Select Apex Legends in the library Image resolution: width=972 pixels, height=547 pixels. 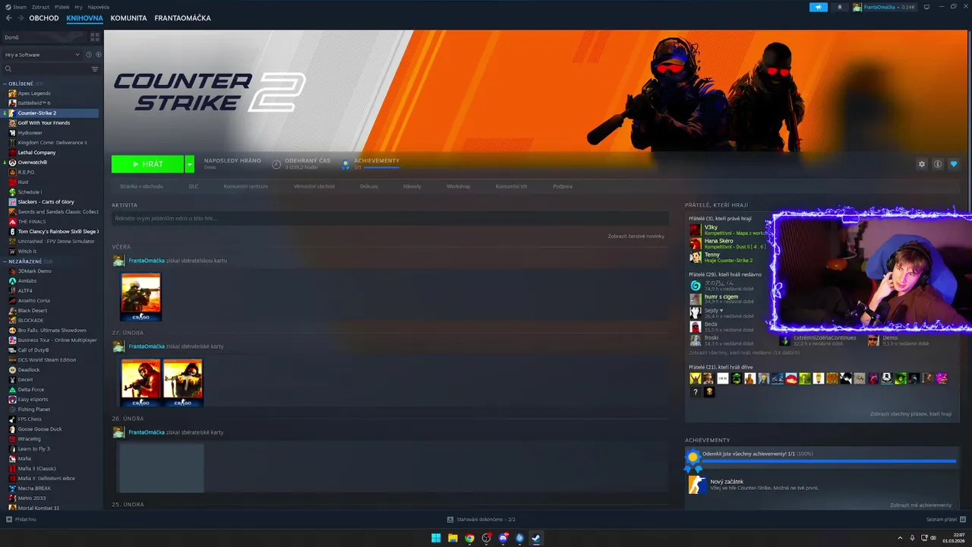coord(34,93)
